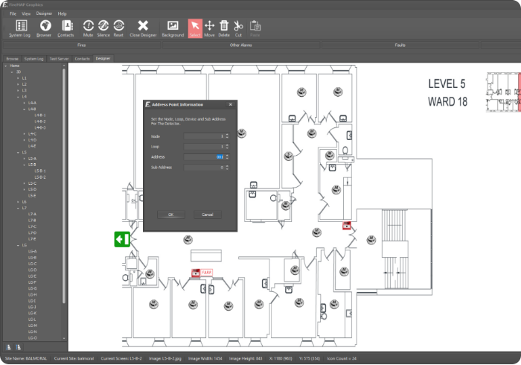Collapse the L5 tree node
Screen dimensions: 521x365
(x=18, y=153)
